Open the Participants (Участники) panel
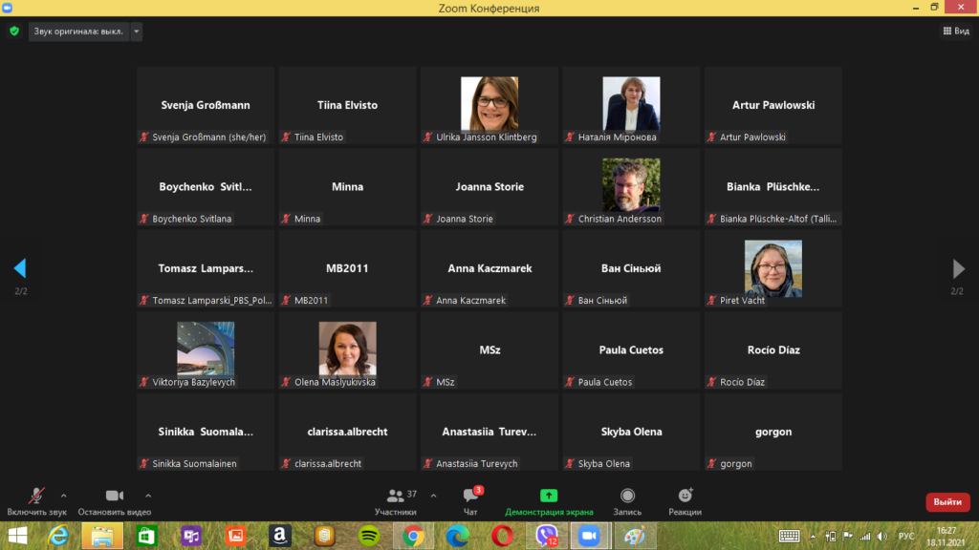The width and height of the screenshot is (979, 550). click(x=395, y=501)
